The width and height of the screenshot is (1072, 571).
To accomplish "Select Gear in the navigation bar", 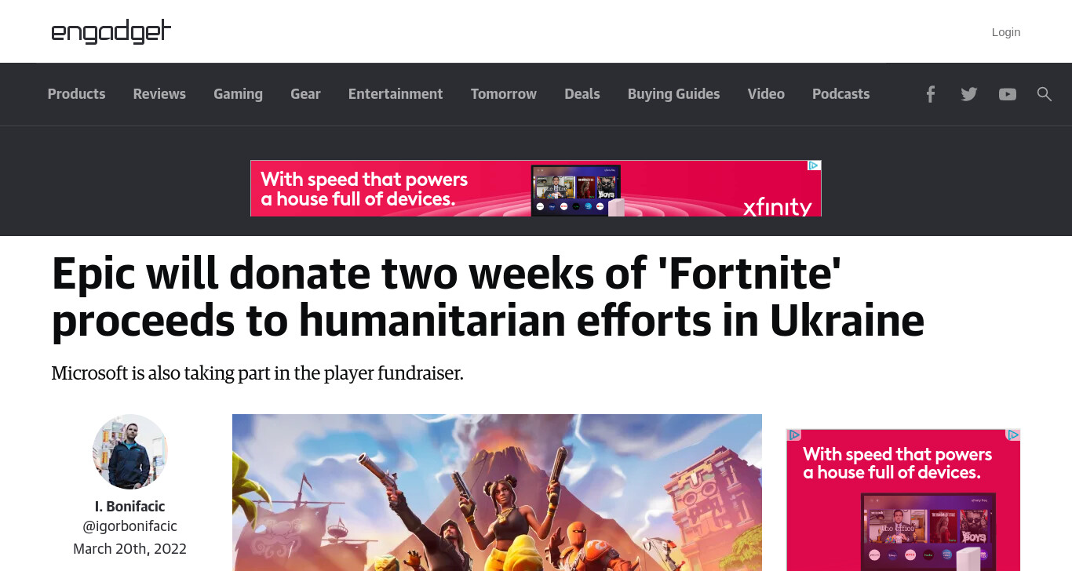I will click(305, 94).
